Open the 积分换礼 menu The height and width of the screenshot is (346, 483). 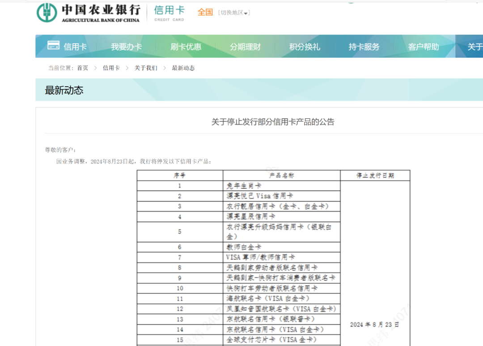[305, 46]
